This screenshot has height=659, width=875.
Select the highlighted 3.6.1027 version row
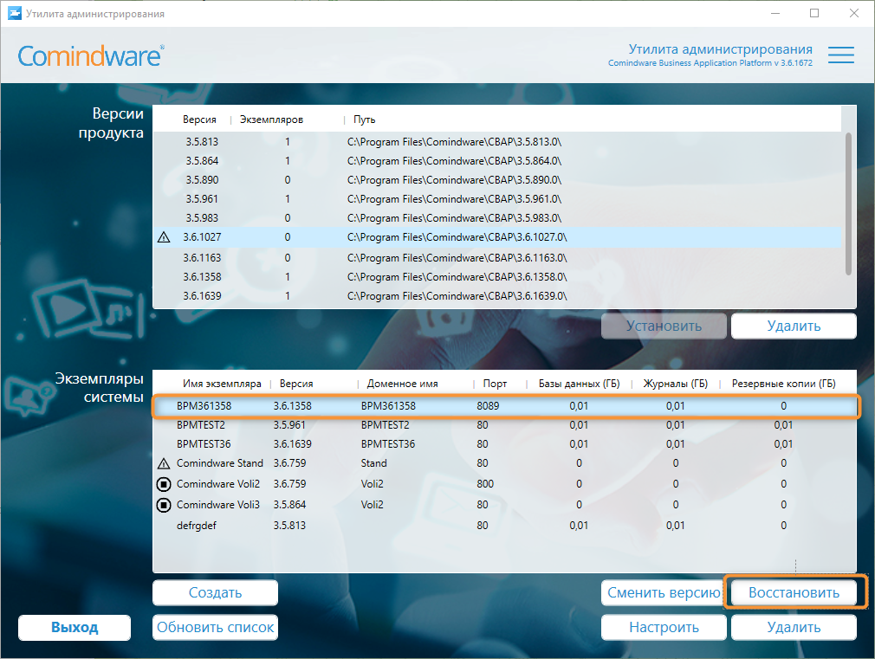[x=496, y=237]
